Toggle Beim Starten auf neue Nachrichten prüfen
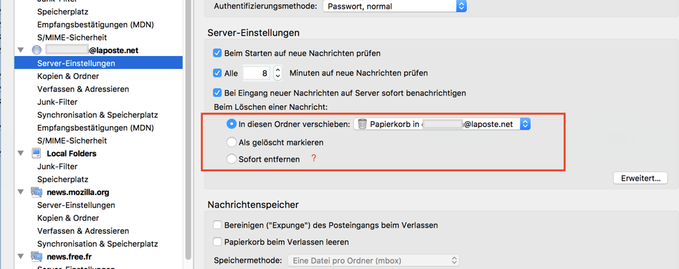The height and width of the screenshot is (269, 679). (217, 54)
